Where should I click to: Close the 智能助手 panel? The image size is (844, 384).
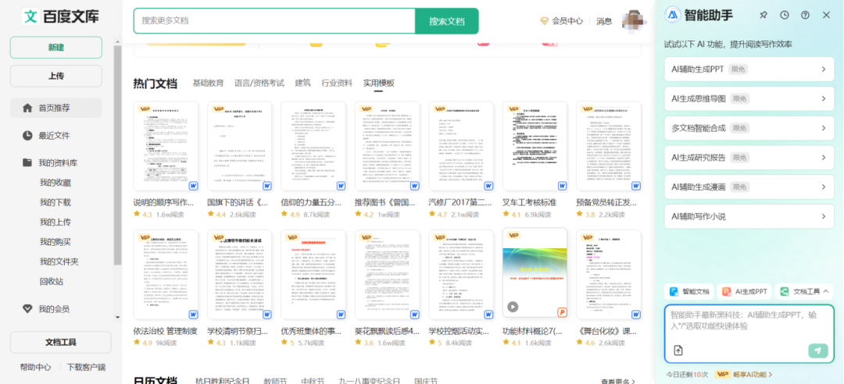click(x=826, y=15)
